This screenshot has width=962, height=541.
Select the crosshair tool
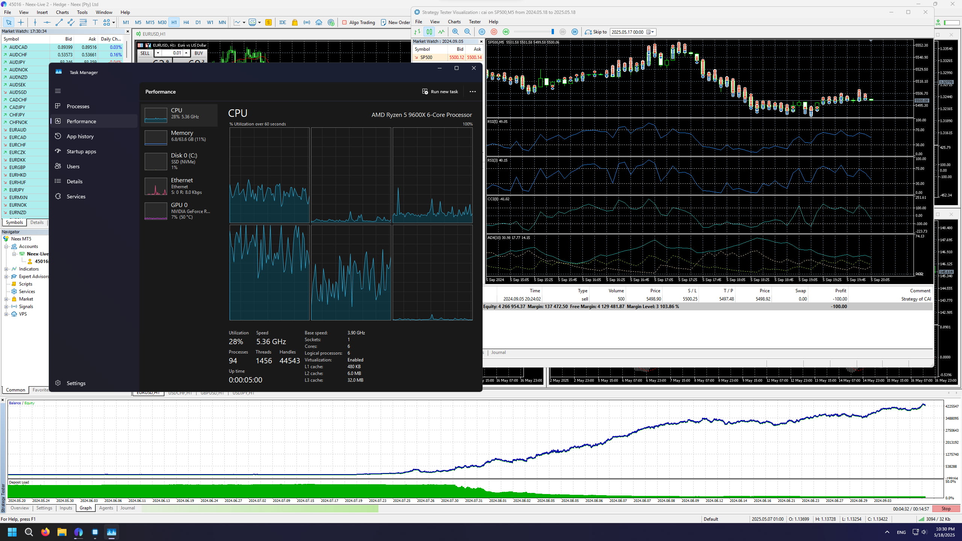(21, 23)
